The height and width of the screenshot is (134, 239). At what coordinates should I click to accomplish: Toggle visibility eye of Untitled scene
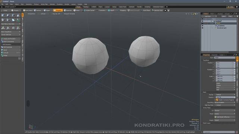pyautogui.click(x=202, y=21)
